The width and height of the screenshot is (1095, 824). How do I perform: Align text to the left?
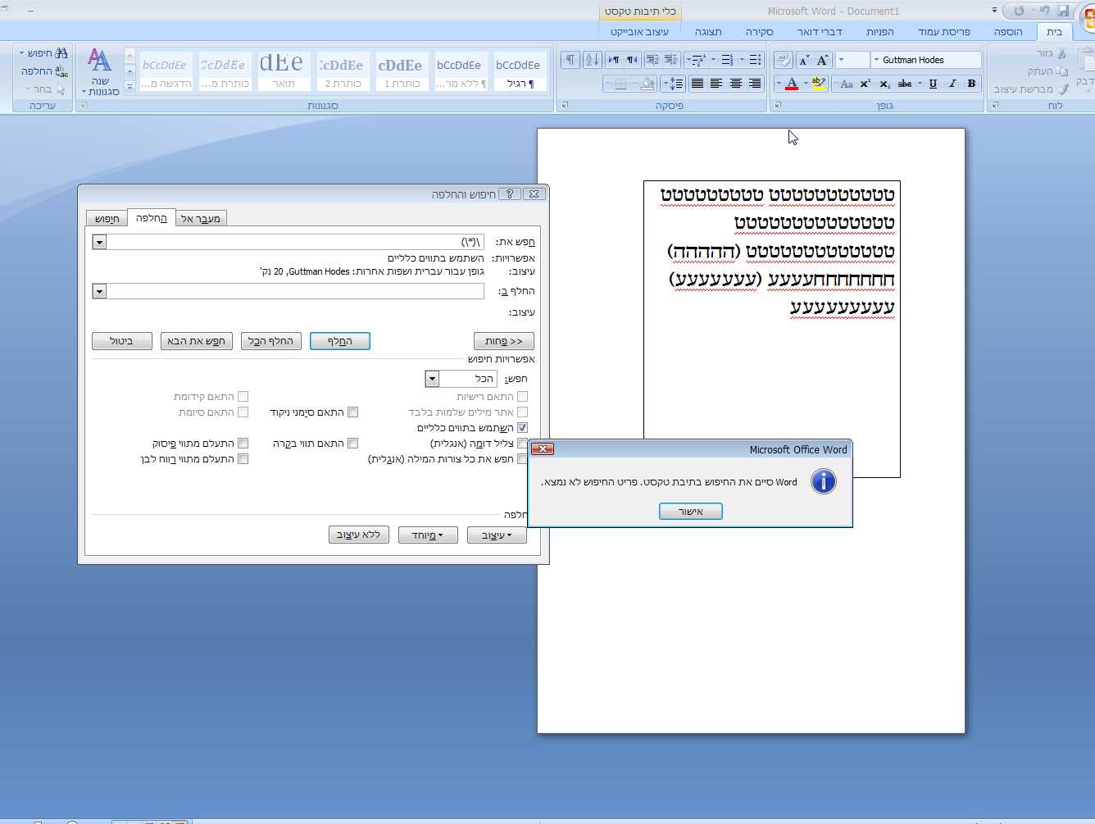(716, 84)
